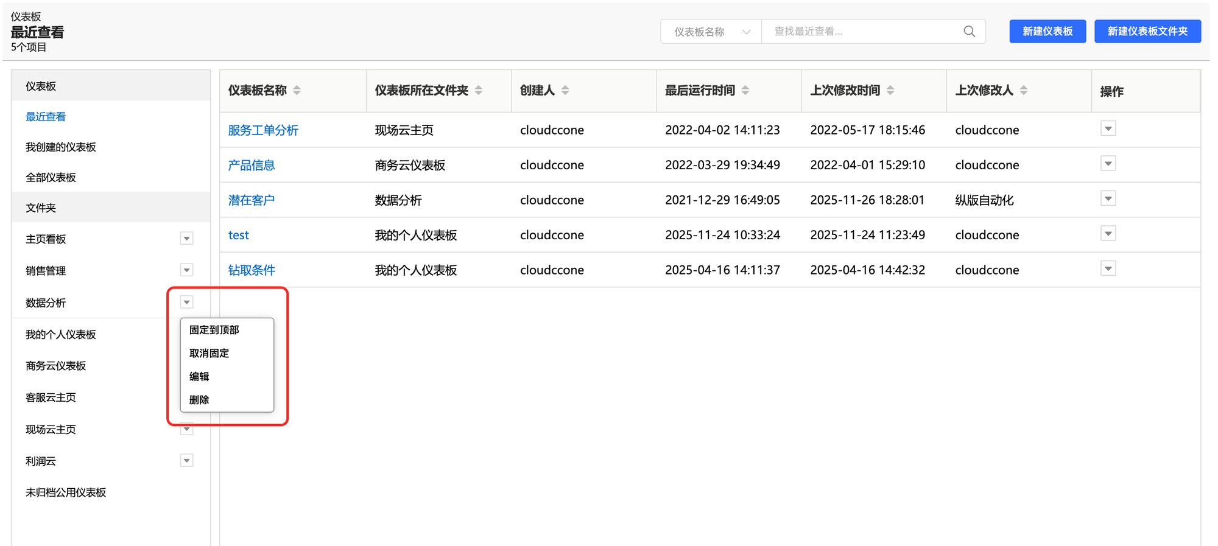
Task: Open action dropdown for 潜在客户 row
Action: (1108, 199)
